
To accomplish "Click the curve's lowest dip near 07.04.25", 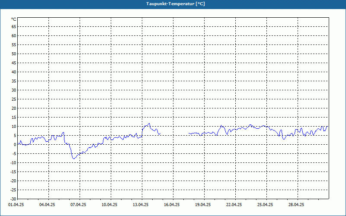I will (74, 159).
